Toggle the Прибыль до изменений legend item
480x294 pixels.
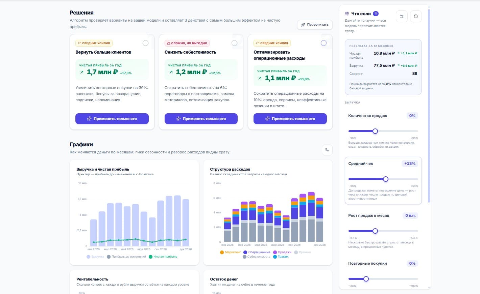tap(126, 257)
